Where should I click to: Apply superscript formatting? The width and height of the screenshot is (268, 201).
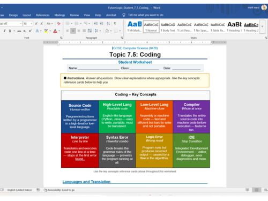click(x=30, y=31)
